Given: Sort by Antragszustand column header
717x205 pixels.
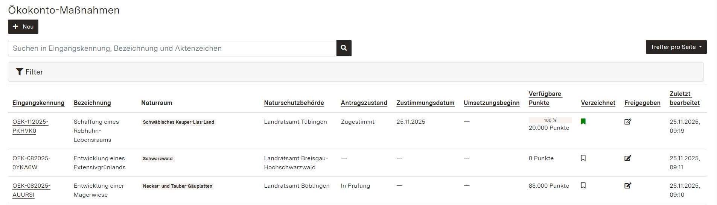Looking at the screenshot, I should [x=364, y=103].
